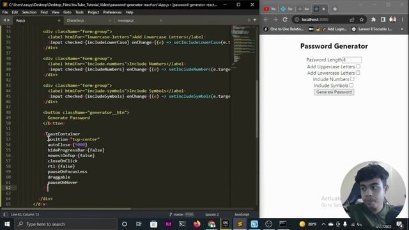The height and width of the screenshot is (230, 409).
Task: Open the Project menu
Action: point(93,12)
